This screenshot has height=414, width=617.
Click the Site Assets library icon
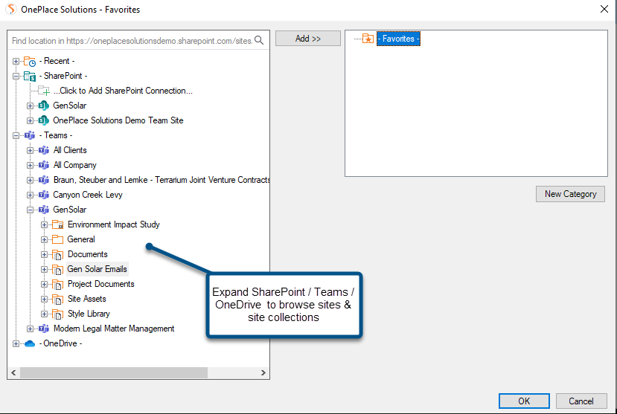[x=58, y=300]
